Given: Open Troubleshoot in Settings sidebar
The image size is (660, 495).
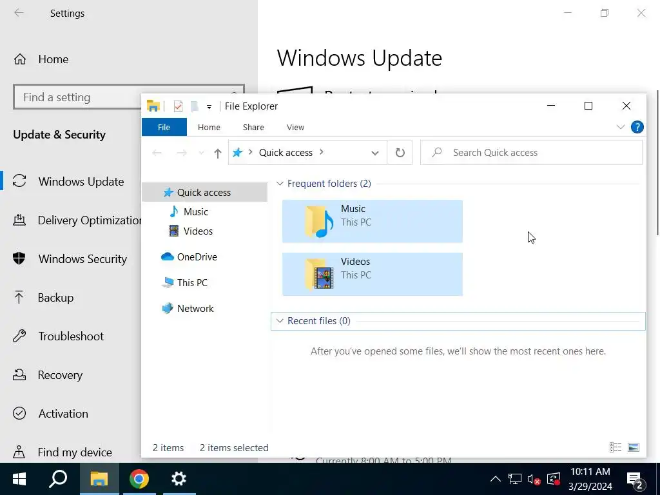Looking at the screenshot, I should tap(72, 336).
